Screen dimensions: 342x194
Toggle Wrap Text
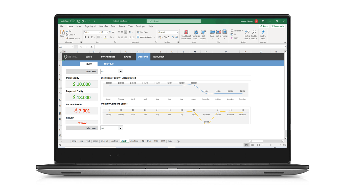pyautogui.click(x=142, y=32)
